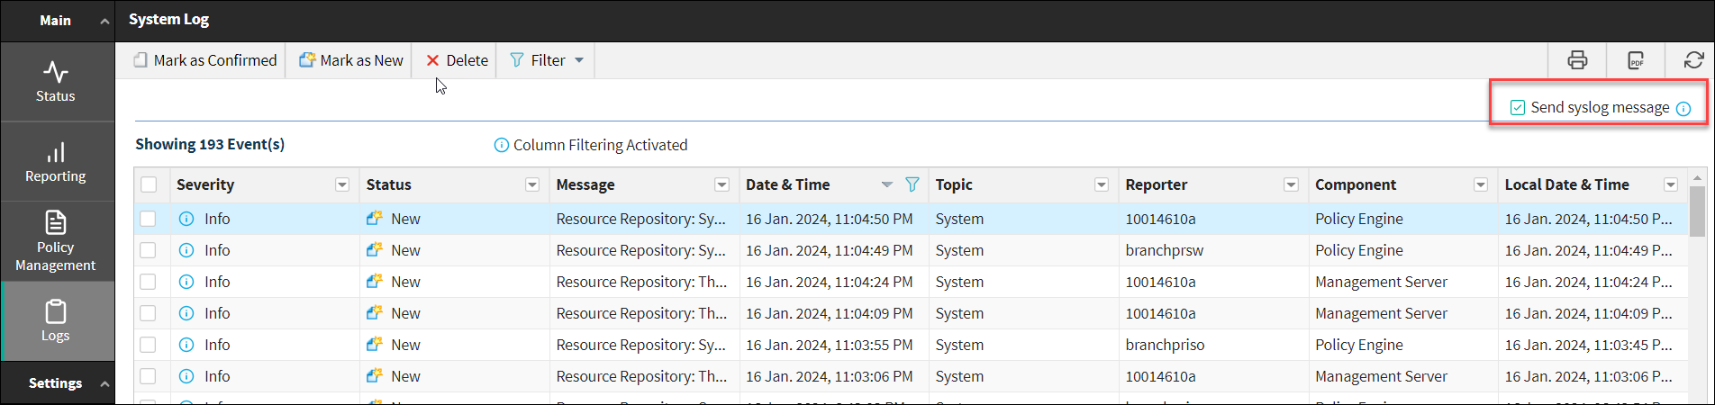
Task: Expand the Reporter column filter dropdown
Action: pyautogui.click(x=1291, y=184)
